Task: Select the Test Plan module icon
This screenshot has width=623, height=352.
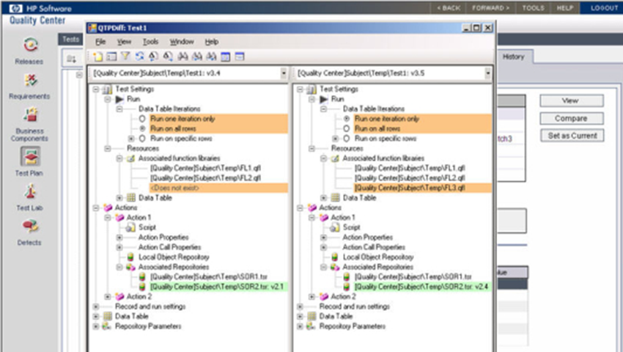Action: pos(29,156)
